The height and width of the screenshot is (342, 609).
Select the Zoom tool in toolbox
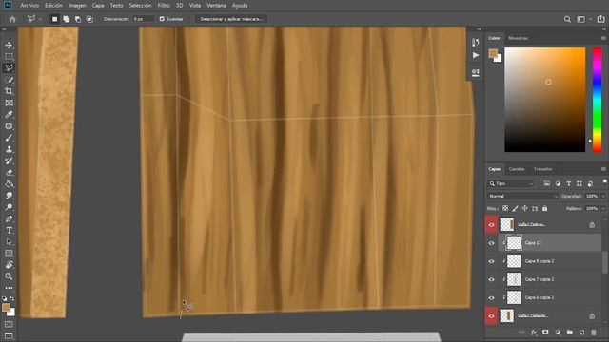[9, 276]
